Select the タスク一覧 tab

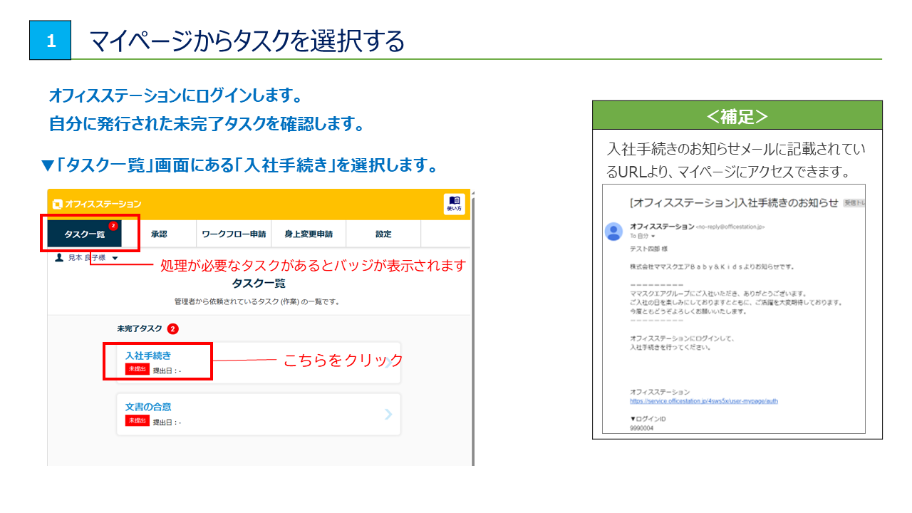point(85,234)
